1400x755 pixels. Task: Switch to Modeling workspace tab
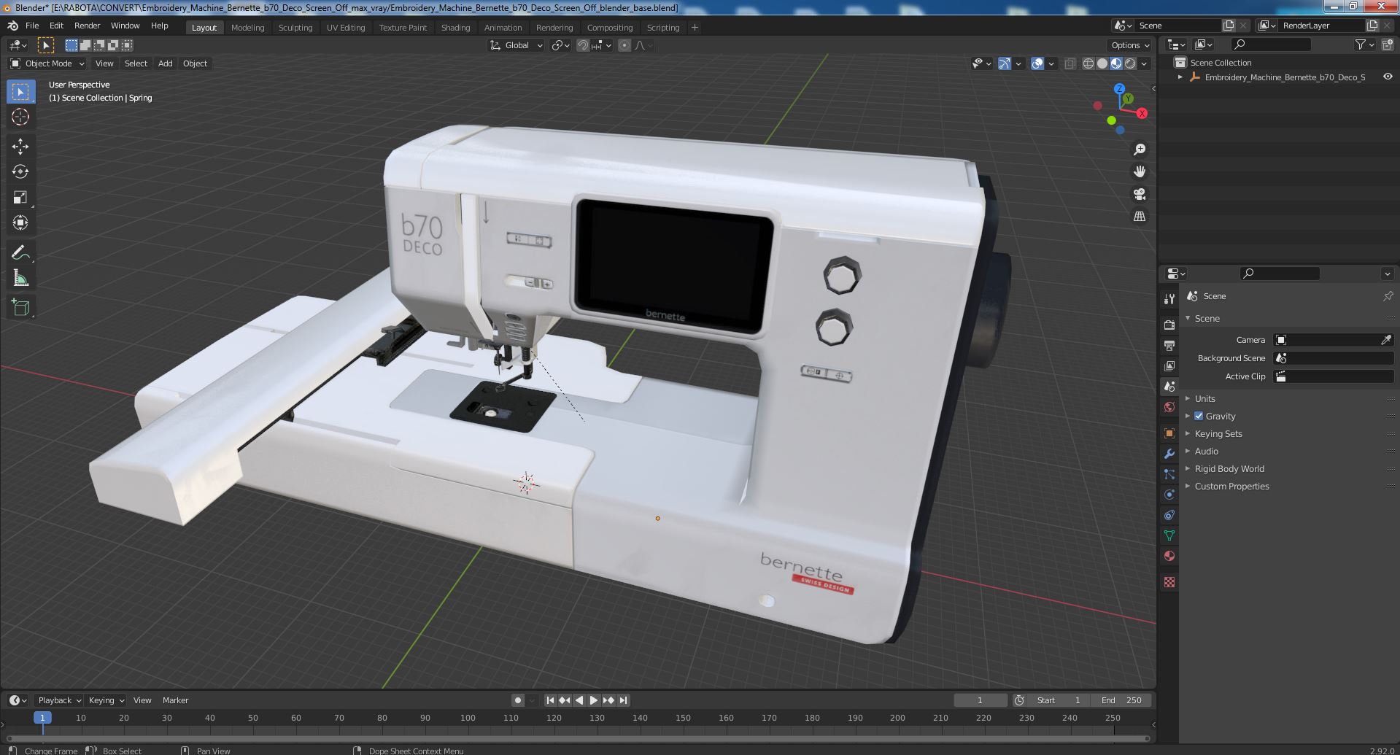(247, 28)
